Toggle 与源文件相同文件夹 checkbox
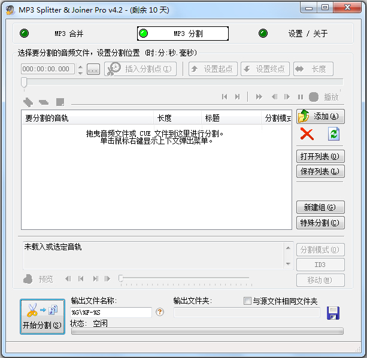 click(x=247, y=301)
